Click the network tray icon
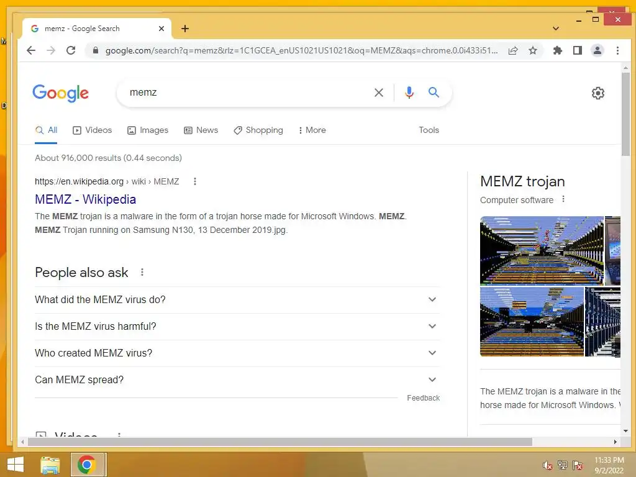Image resolution: width=636 pixels, height=477 pixels. click(562, 465)
